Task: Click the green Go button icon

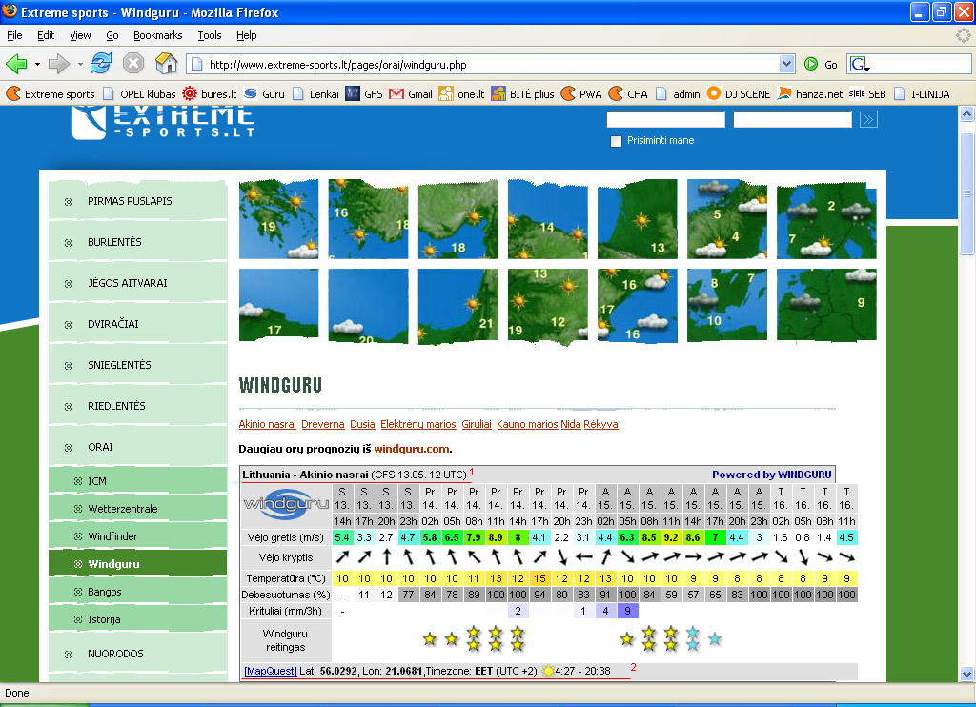Action: tap(811, 64)
